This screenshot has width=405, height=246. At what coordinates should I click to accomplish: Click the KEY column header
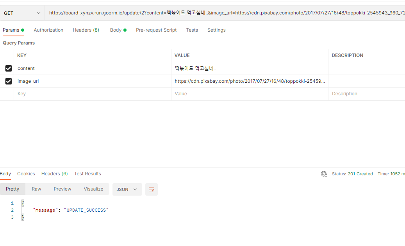[22, 55]
